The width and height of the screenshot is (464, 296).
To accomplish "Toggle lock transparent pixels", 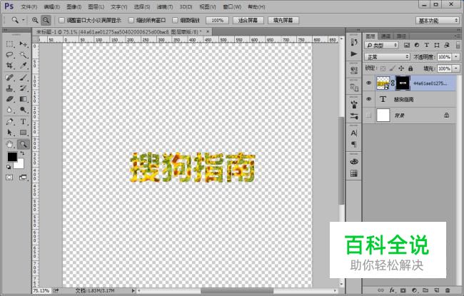I will pyautogui.click(x=383, y=68).
